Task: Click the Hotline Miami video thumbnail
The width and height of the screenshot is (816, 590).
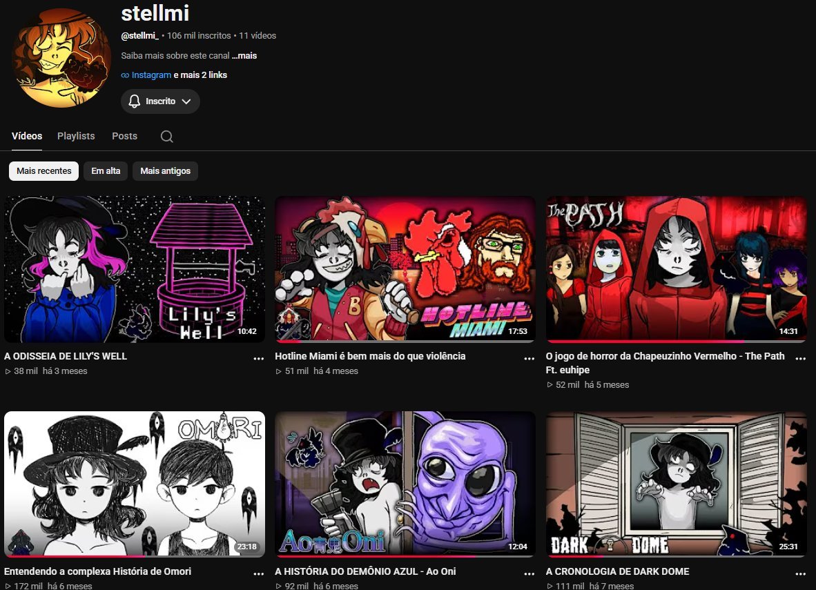Action: coord(405,269)
